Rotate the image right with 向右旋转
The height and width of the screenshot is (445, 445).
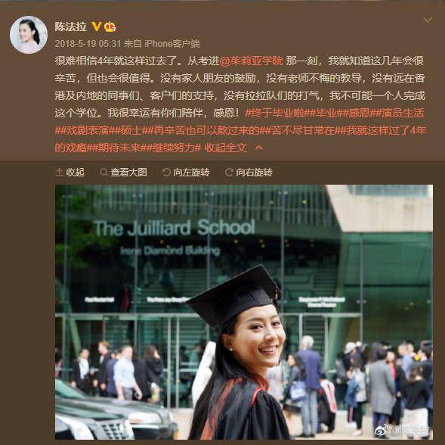click(249, 173)
